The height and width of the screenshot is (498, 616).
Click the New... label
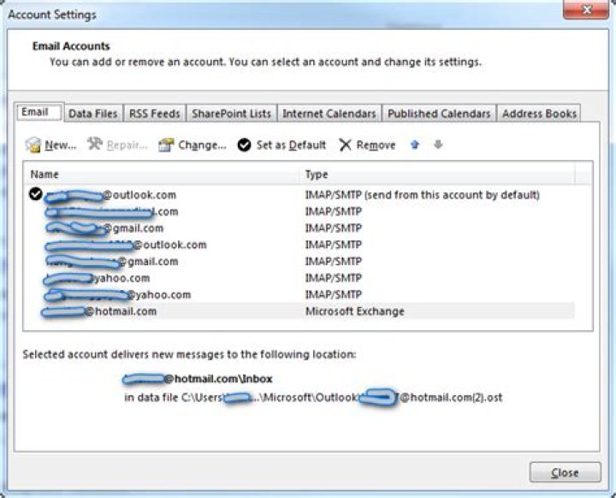pyautogui.click(x=61, y=145)
